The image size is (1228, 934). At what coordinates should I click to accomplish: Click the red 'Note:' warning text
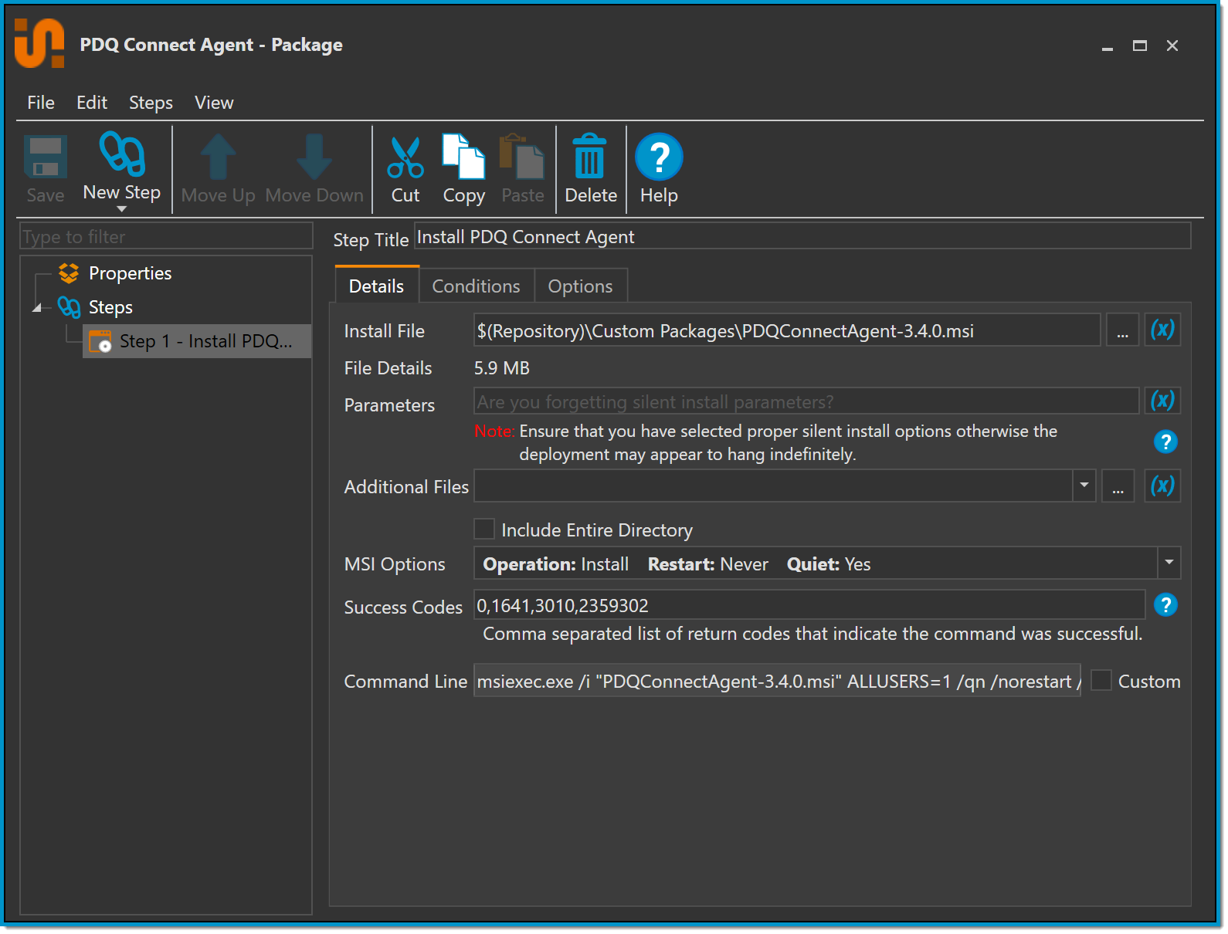click(x=494, y=431)
